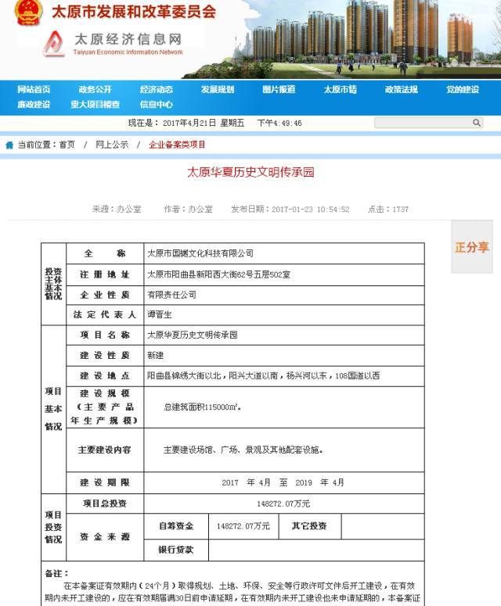Screen dimensions: 501x606
Task: Click the page title 太原华夏历史文明传承园
Action: click(250, 172)
